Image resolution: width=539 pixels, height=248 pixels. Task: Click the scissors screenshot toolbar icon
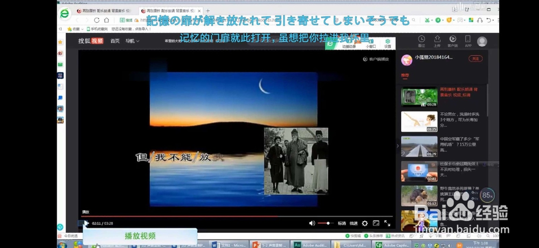[x=427, y=20]
